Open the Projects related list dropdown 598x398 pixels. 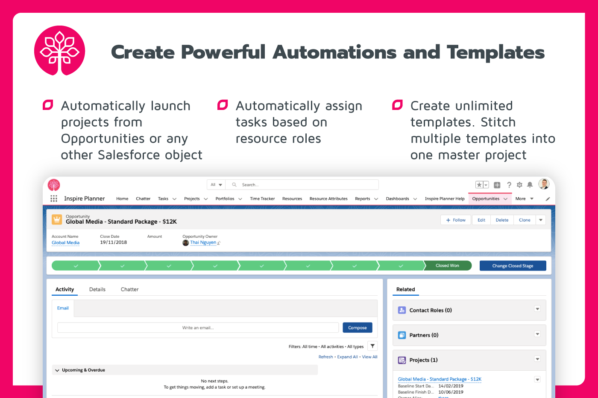[x=537, y=359]
